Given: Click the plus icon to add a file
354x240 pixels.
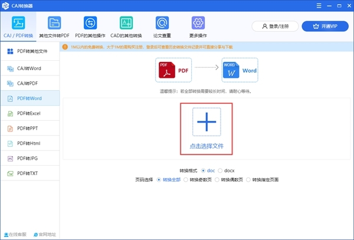Looking at the screenshot, I should (x=206, y=122).
